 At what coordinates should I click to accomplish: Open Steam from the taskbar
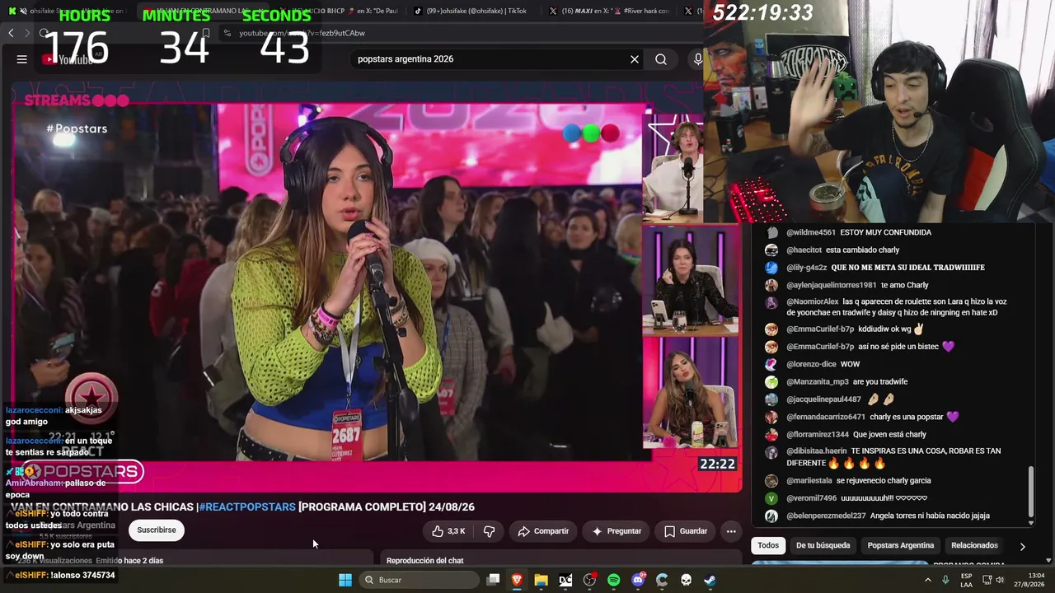pyautogui.click(x=710, y=580)
